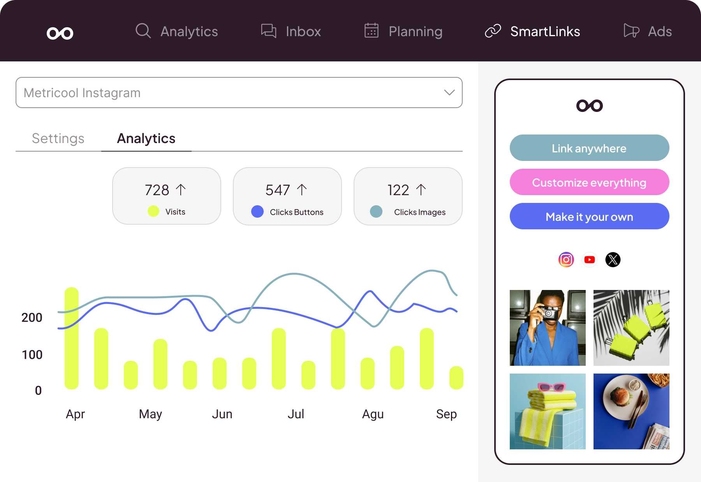Select the Analytics tab

[146, 138]
